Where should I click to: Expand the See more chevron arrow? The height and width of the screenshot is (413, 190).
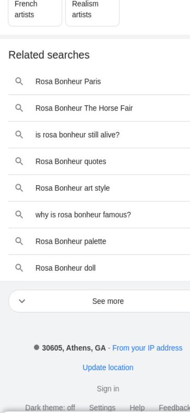[22, 301]
